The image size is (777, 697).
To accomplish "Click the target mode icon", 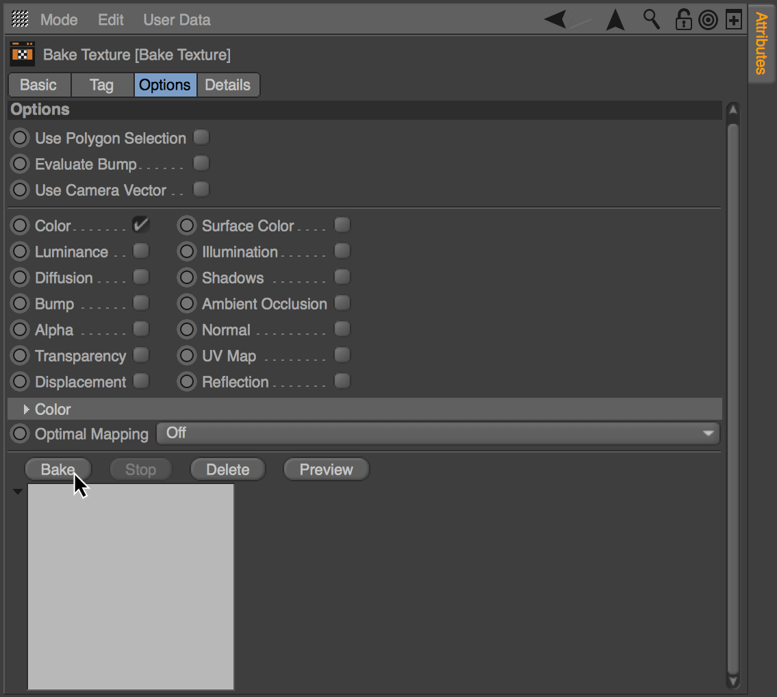I will [x=708, y=20].
